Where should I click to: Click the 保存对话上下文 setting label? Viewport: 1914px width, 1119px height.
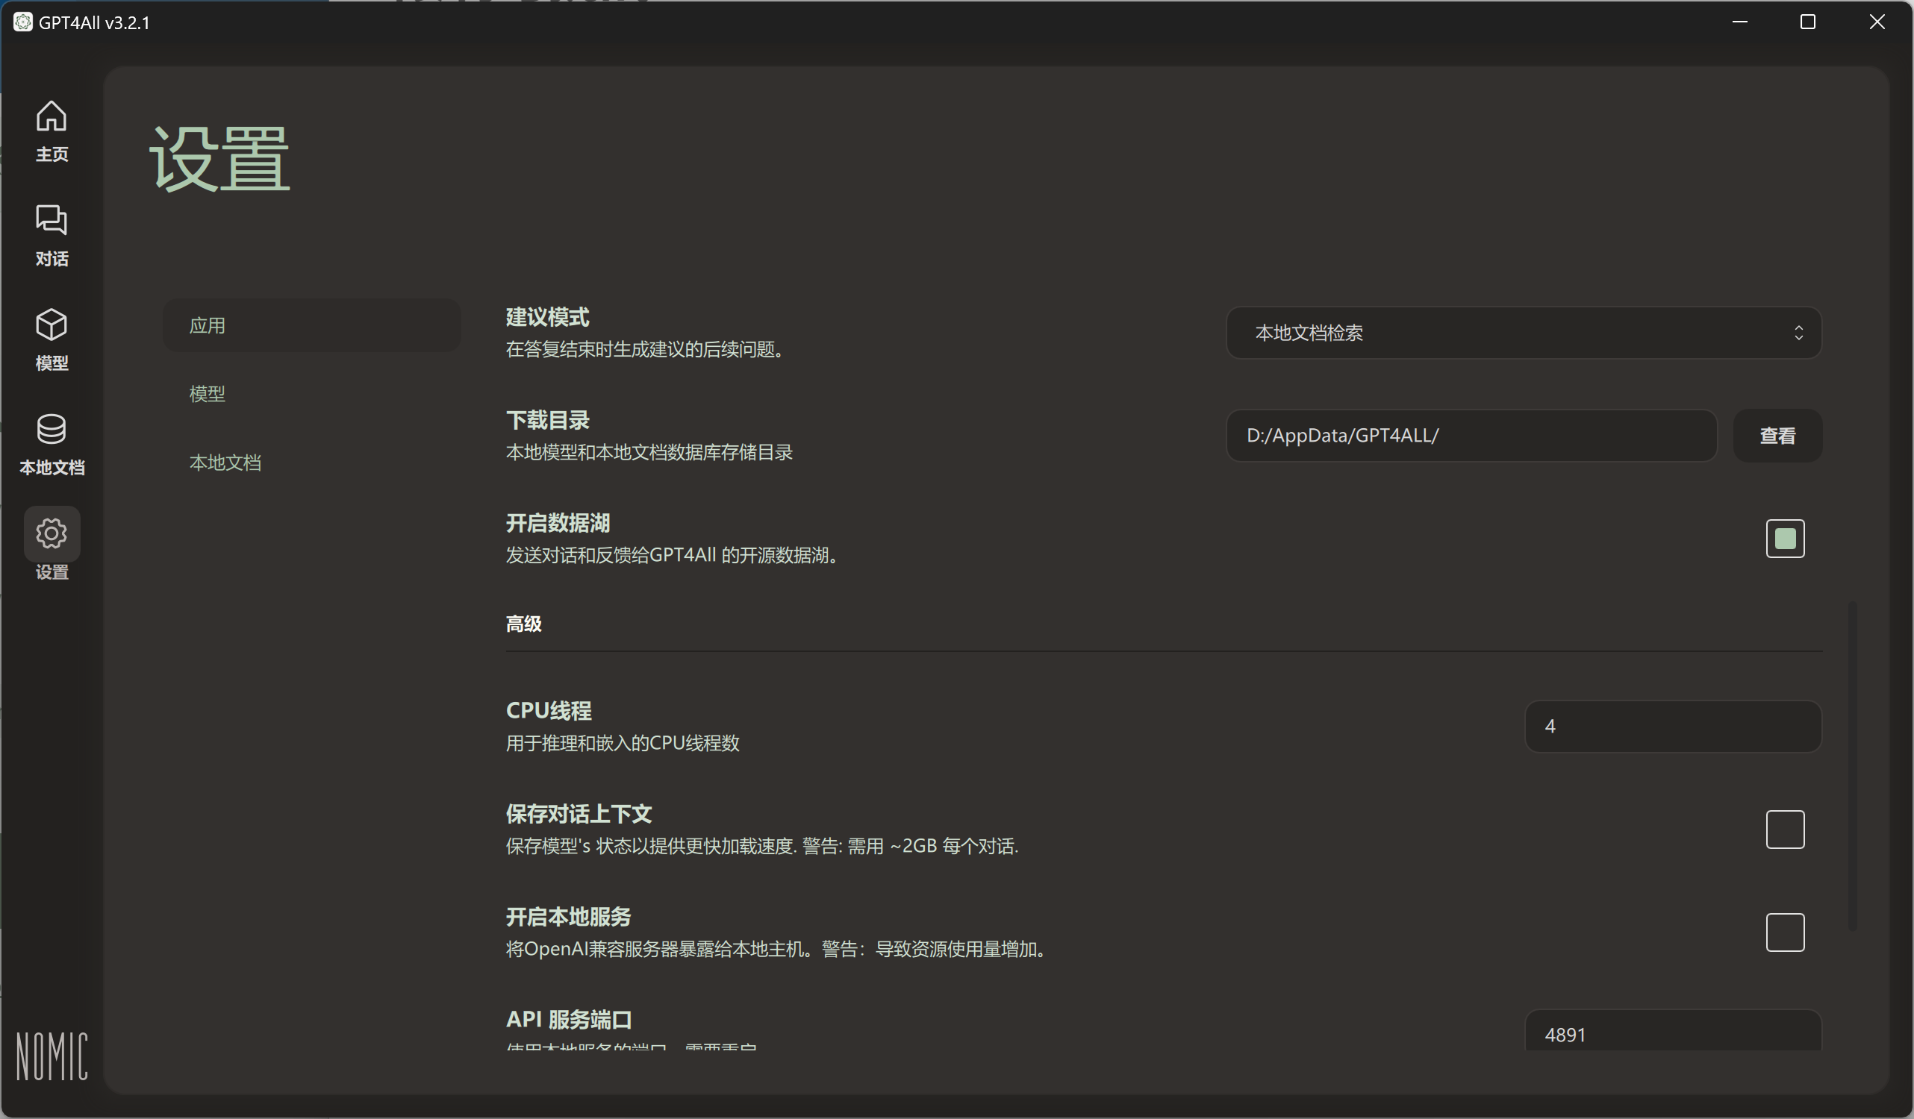[x=579, y=814]
